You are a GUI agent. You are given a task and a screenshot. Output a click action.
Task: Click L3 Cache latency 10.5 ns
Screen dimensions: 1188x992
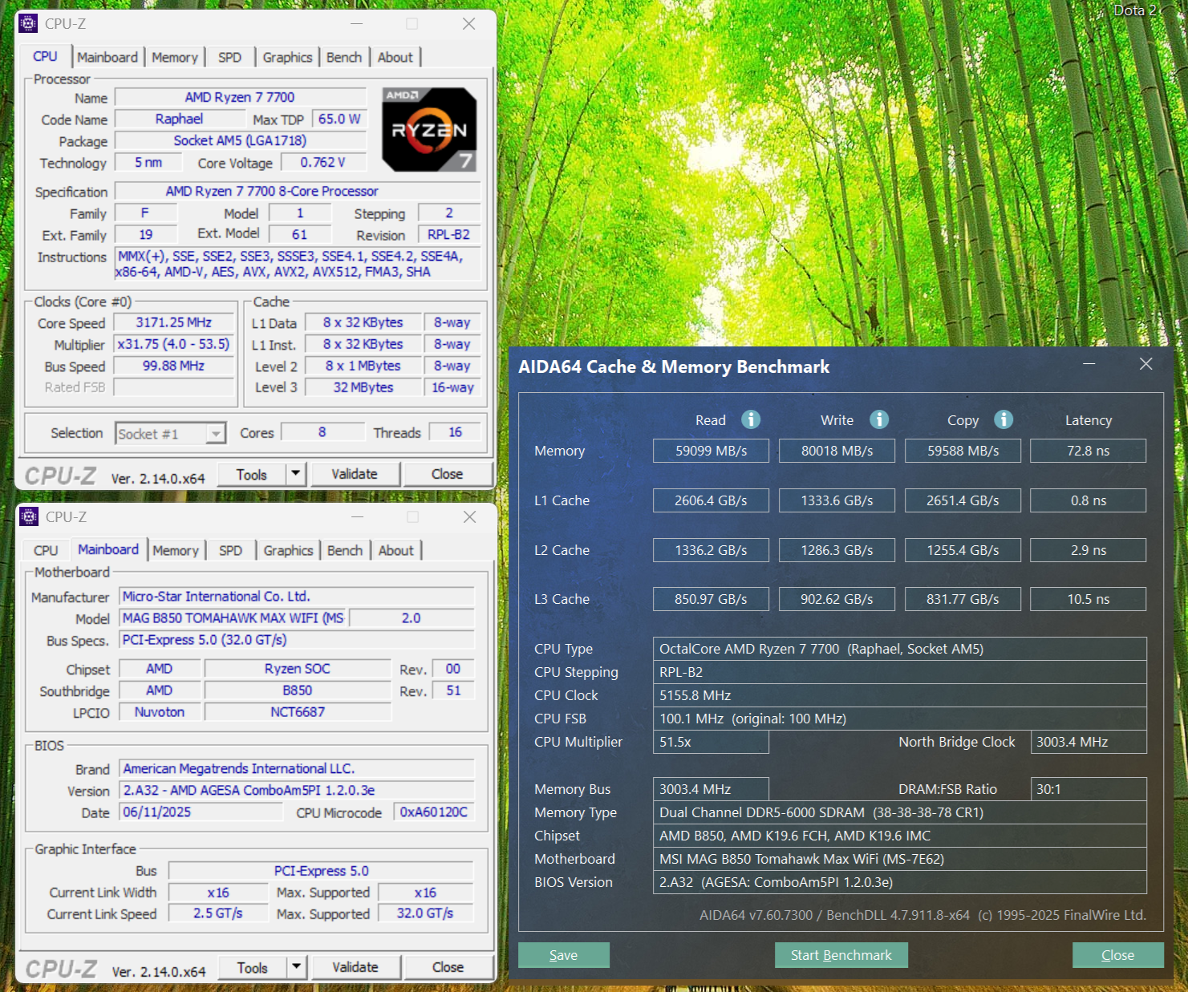tap(1089, 599)
